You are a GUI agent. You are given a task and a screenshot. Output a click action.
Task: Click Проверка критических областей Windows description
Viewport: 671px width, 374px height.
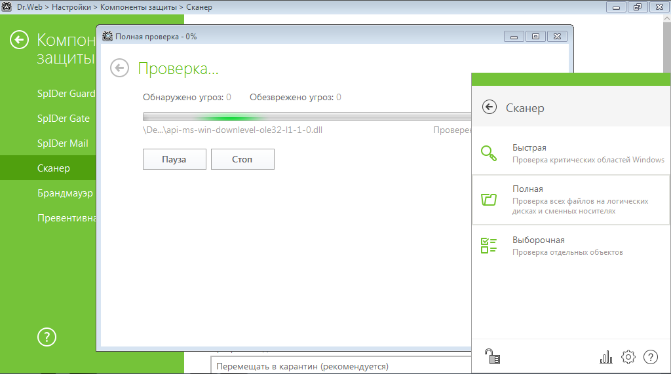pos(588,160)
